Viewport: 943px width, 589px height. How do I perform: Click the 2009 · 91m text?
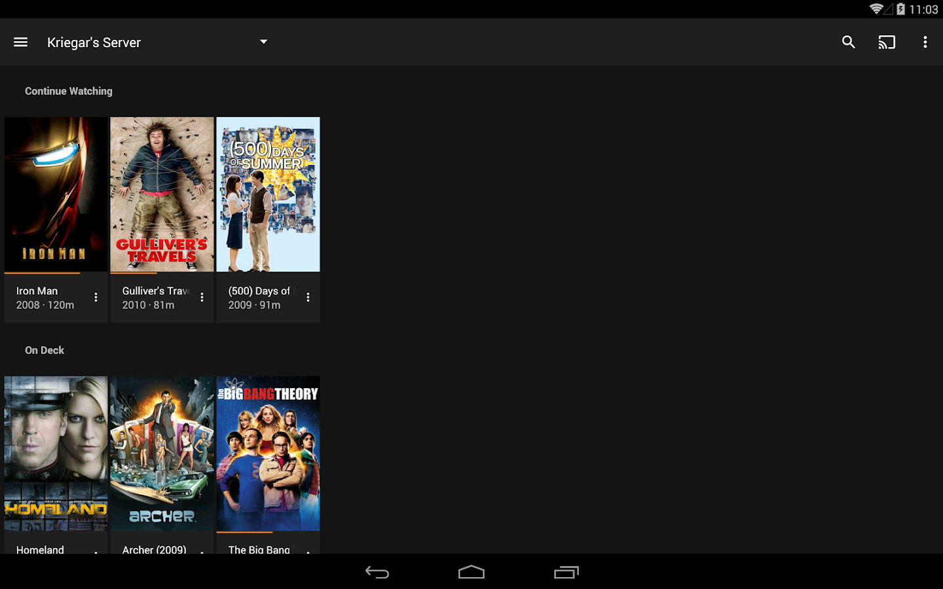(x=254, y=305)
